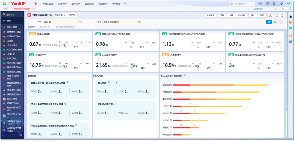Viewport: 295px width, 141px height.
Task: Open the gray more-options ellipsis button
Action: point(281,22)
